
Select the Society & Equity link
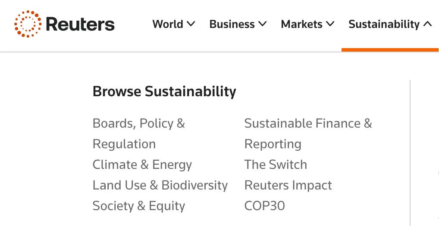tap(139, 206)
